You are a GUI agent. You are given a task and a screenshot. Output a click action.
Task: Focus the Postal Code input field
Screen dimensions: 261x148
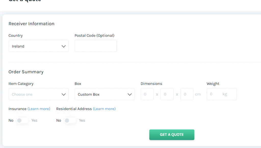point(96,46)
